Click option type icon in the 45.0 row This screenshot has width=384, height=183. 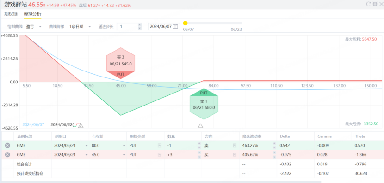point(160,155)
